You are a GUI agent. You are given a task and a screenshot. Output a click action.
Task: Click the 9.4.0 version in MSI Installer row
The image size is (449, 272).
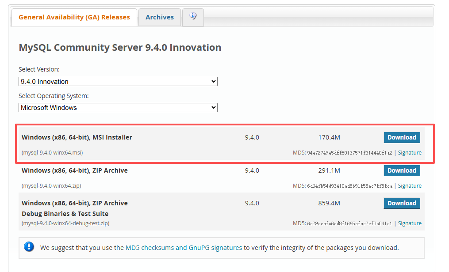coord(252,137)
